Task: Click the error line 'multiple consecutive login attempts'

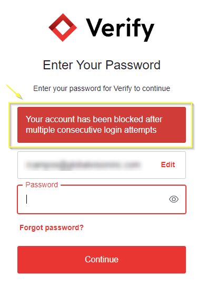Action: point(91,130)
